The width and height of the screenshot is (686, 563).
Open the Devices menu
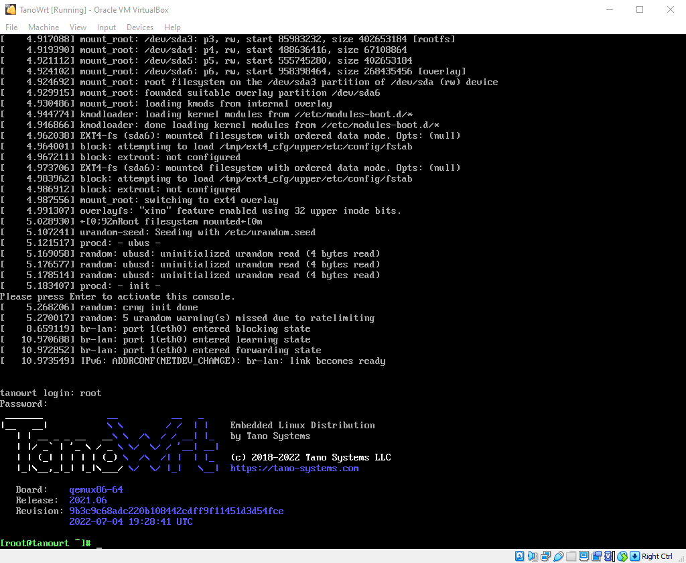[139, 27]
